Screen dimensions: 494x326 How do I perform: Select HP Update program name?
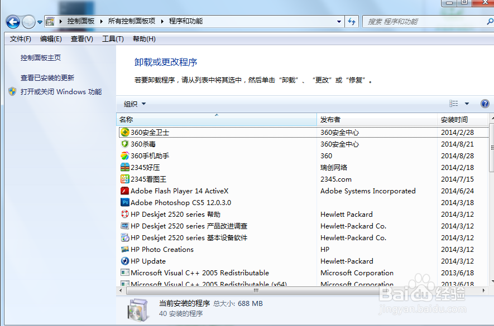(148, 261)
